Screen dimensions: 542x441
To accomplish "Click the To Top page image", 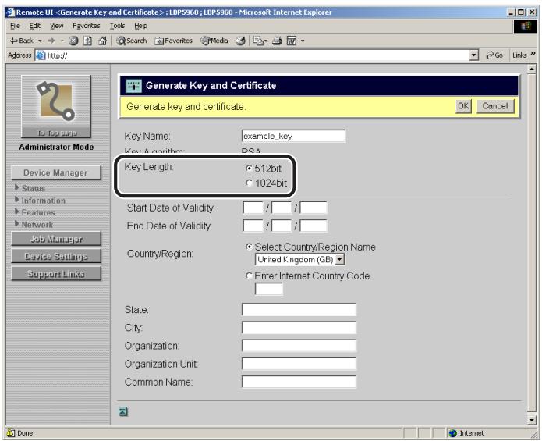I will tap(56, 106).
